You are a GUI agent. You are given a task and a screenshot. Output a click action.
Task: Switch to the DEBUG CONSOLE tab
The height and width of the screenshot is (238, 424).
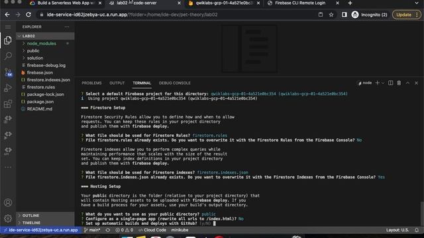tap(175, 83)
